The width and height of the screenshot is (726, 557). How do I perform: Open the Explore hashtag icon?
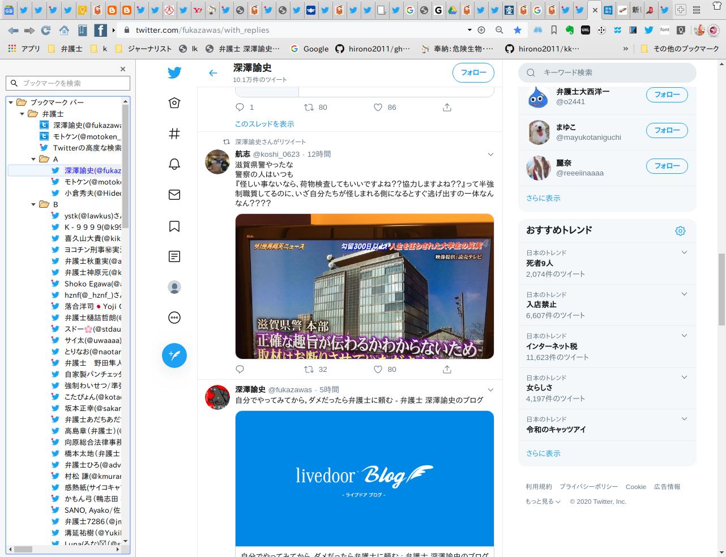coord(174,134)
